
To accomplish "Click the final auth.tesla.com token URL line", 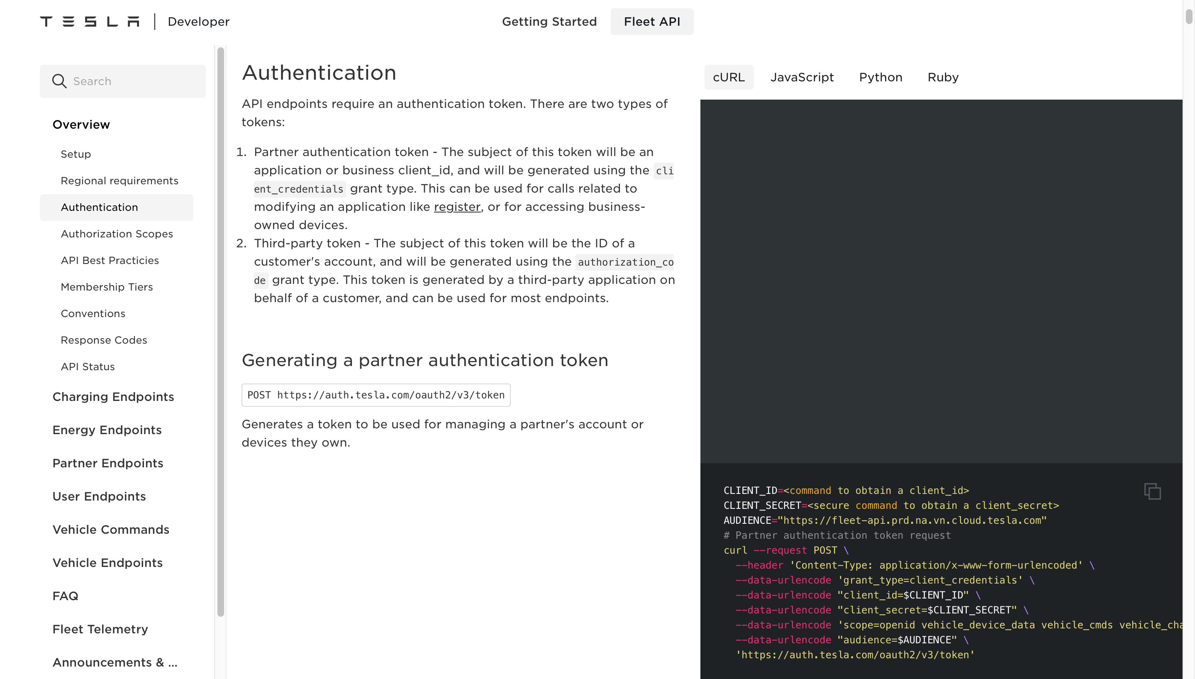I will 855,655.
